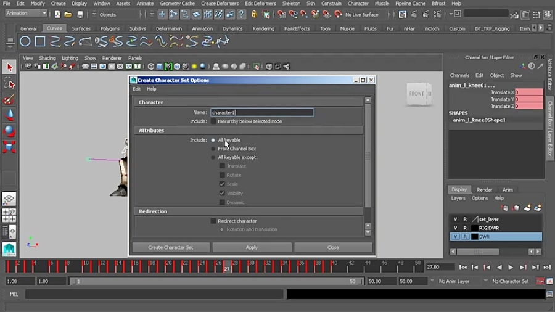This screenshot has height=312, width=555.
Task: Select the All keyable radio button
Action: click(213, 140)
